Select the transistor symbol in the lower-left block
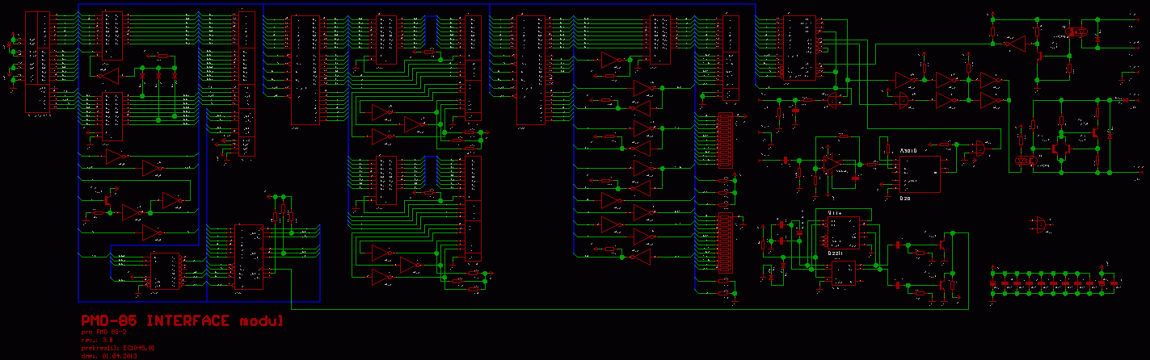Screen dimensions: 1150x360 coord(107,196)
